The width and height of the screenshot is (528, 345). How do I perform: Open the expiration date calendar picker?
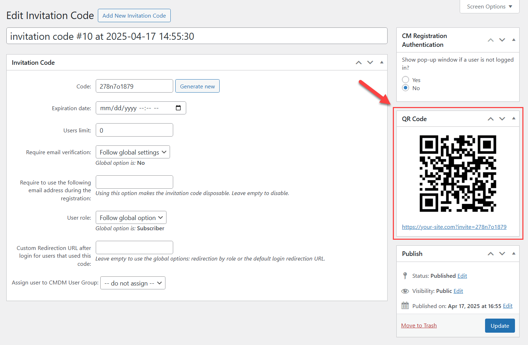(178, 108)
